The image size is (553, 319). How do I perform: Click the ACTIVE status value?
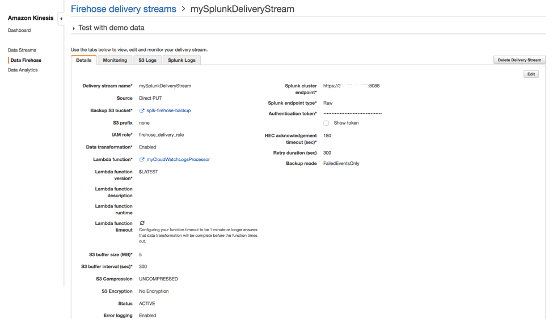click(x=147, y=304)
